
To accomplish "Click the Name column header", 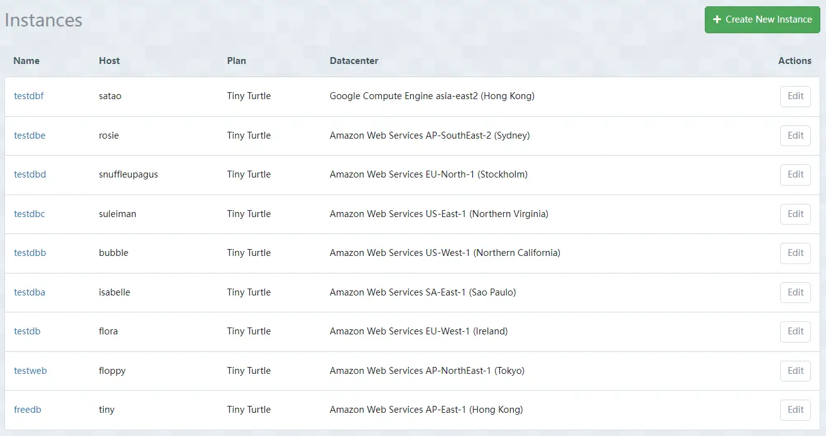I will coord(26,61).
